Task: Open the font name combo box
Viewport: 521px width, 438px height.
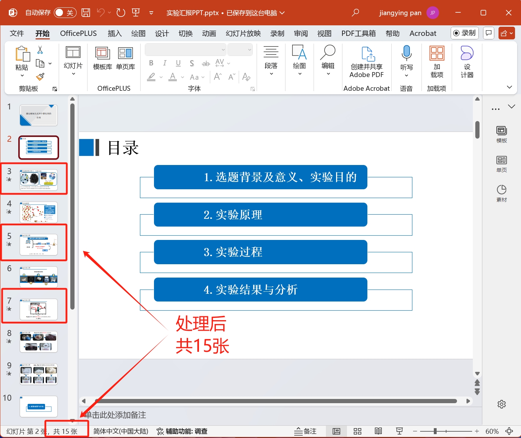Action: coord(185,50)
